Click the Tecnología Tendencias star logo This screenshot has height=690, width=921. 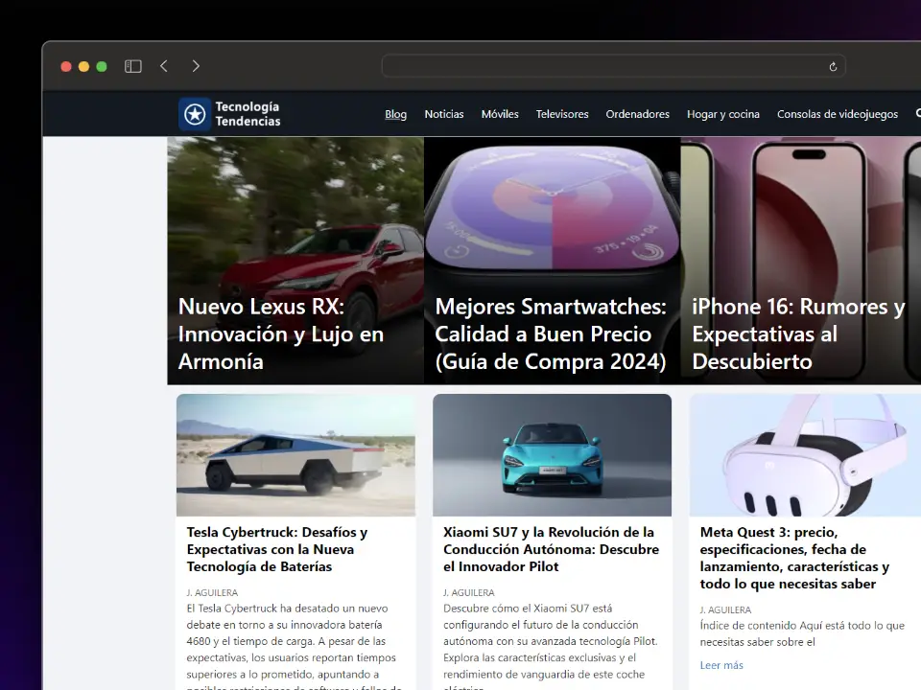coord(195,113)
